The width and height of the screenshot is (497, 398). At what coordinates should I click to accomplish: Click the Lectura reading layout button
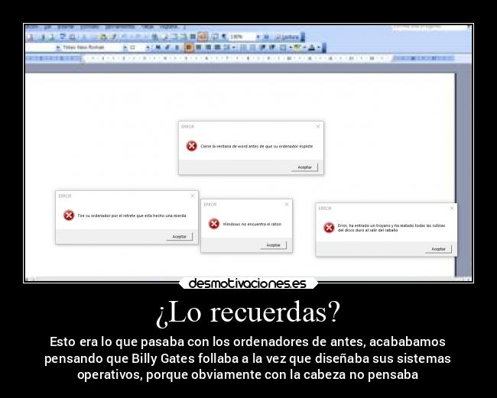point(287,37)
